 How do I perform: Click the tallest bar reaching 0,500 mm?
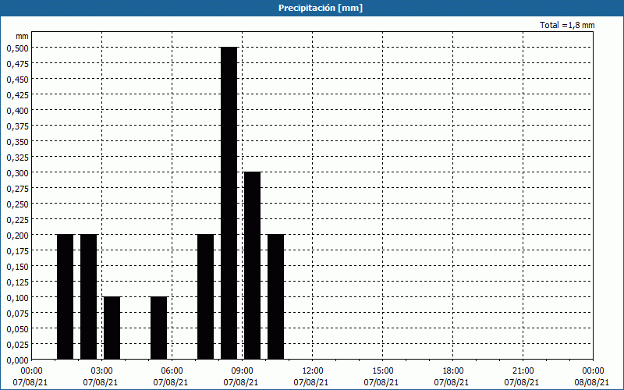pyautogui.click(x=229, y=203)
